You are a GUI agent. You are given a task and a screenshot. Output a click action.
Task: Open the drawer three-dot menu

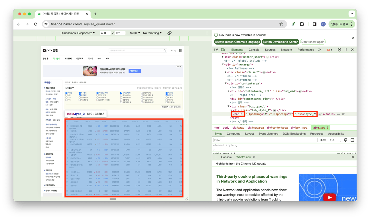(x=216, y=157)
